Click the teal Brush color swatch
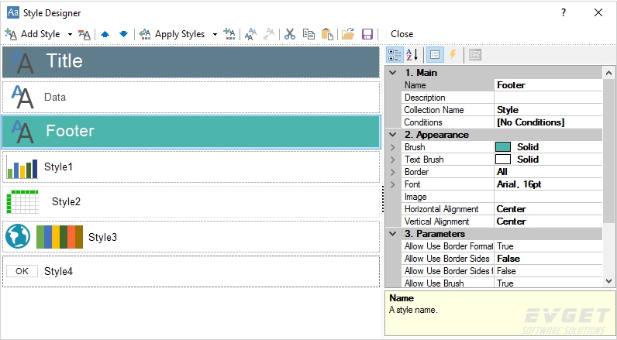617x340 pixels. [x=503, y=147]
